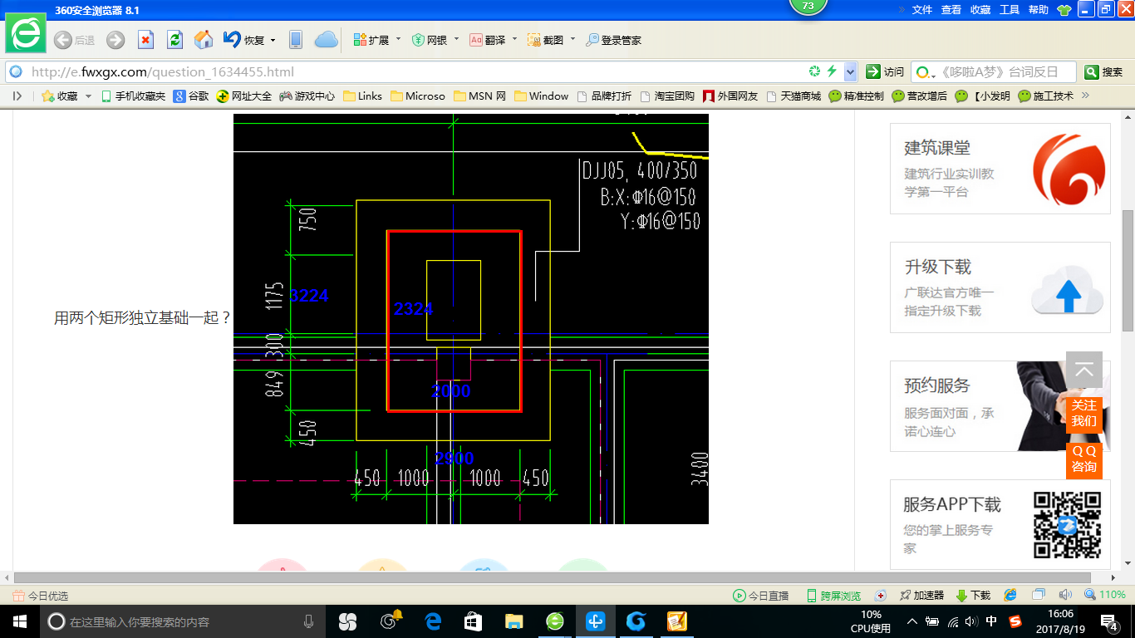Screen dimensions: 1135x638
Task: Open the 建筑课堂 sidebar card
Action: (1000, 169)
